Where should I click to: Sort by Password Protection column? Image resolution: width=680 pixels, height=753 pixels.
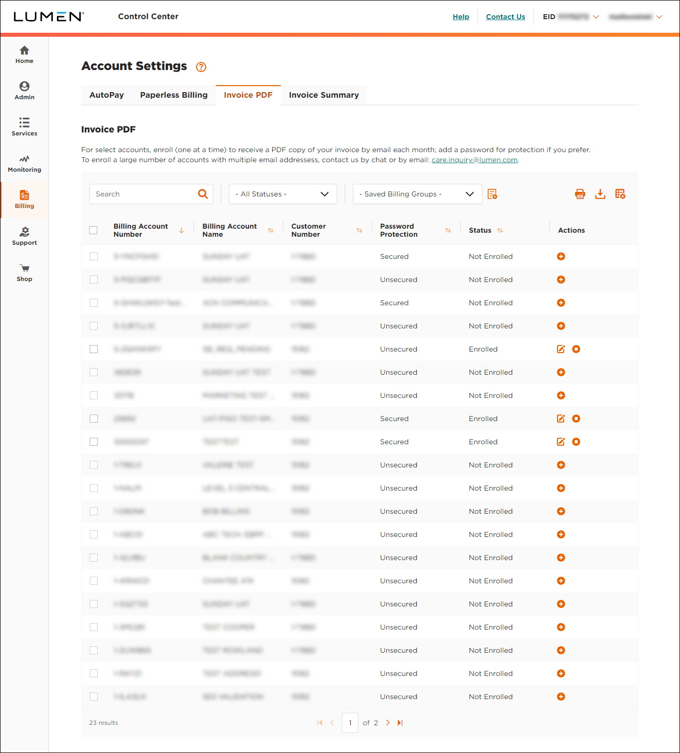[448, 230]
